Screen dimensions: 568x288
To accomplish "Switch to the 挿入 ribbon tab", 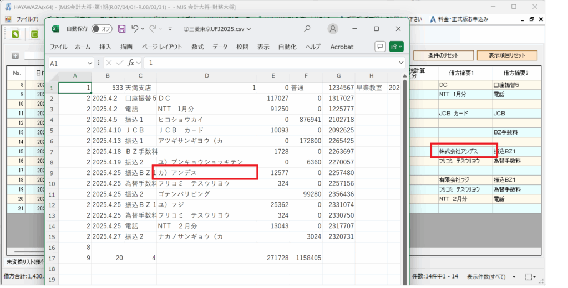I will pos(105,47).
